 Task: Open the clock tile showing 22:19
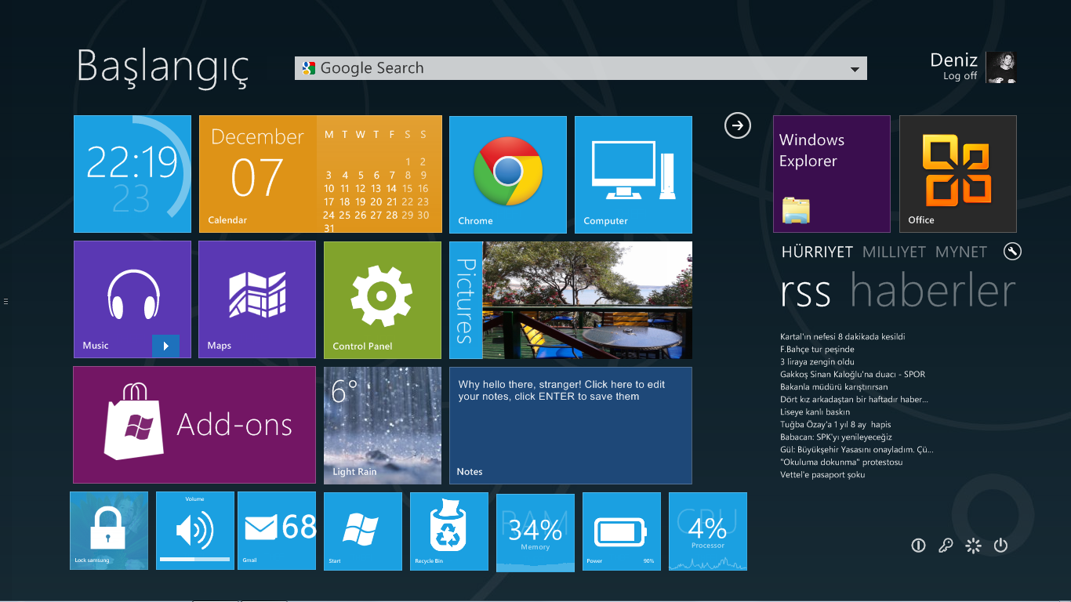point(133,174)
